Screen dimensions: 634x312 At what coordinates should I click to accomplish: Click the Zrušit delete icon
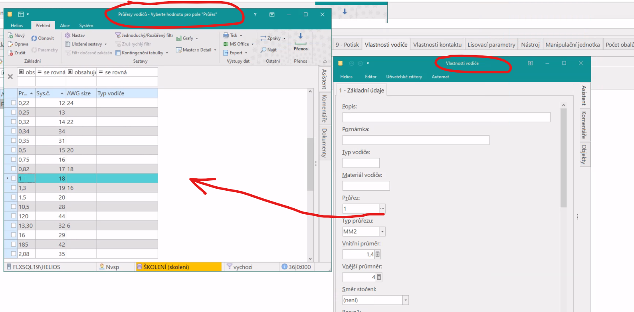pyautogui.click(x=11, y=53)
